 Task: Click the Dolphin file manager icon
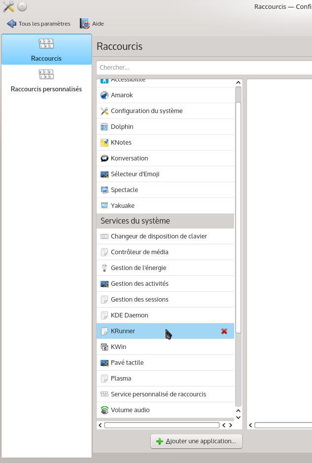tap(104, 127)
